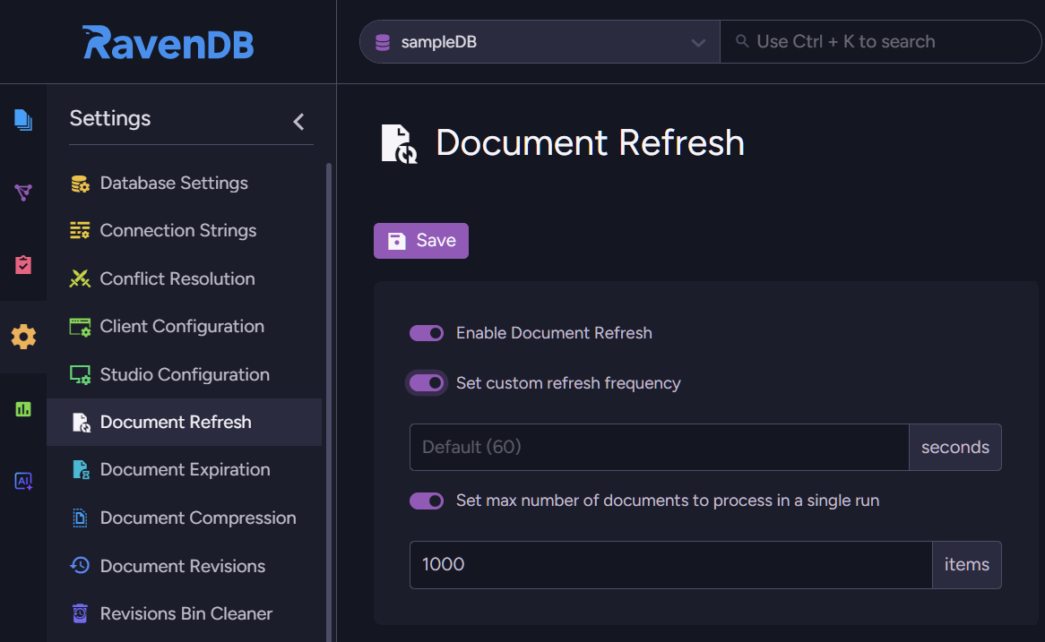Click the Document Refresh menu icon
The width and height of the screenshot is (1045, 642).
click(81, 423)
